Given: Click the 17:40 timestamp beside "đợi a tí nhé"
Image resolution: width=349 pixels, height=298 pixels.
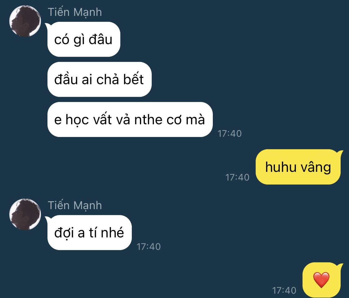Looking at the screenshot, I should click(149, 247).
